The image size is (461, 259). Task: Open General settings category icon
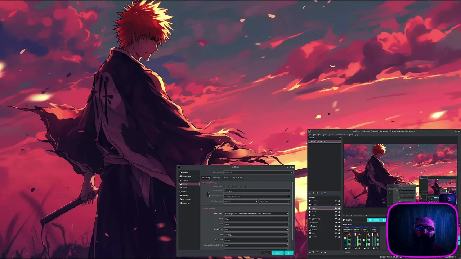coord(181,172)
